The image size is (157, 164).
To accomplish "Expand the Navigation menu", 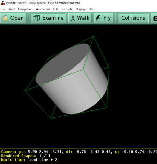I will click(25, 9).
